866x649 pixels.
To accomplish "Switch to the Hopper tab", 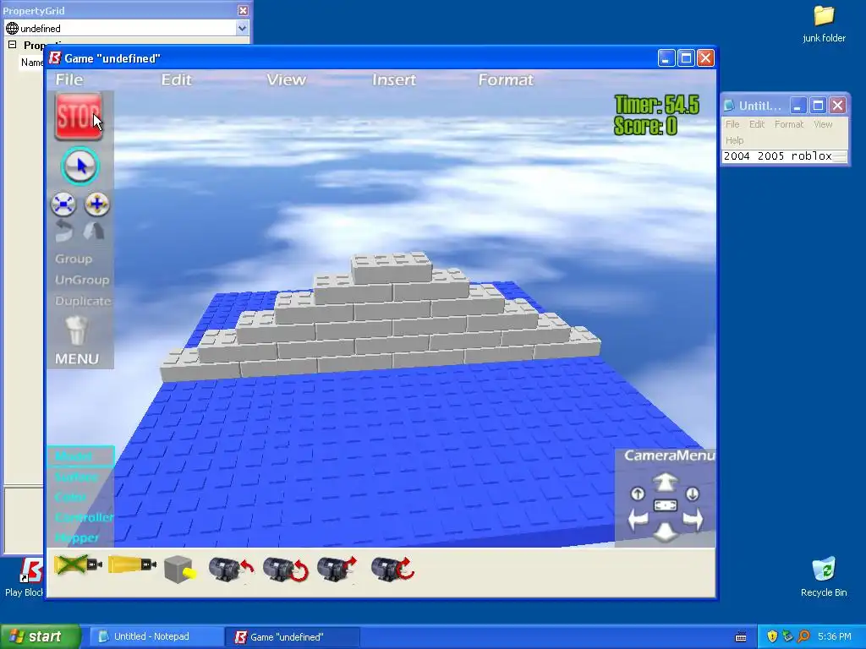I will 77,537.
